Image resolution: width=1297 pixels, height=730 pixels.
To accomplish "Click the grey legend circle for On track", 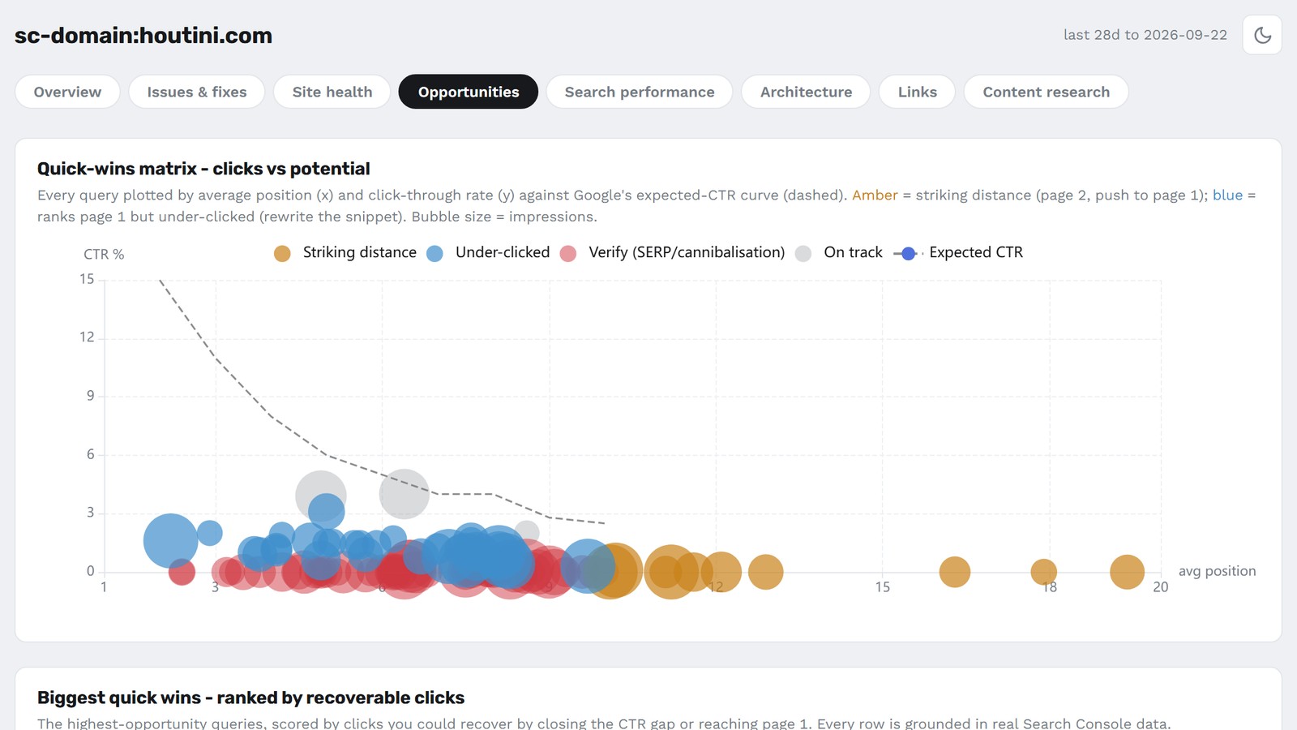I will coord(803,254).
